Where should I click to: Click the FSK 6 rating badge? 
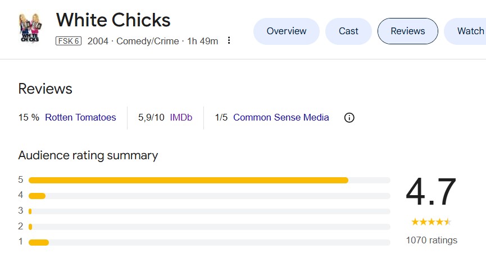coord(69,41)
